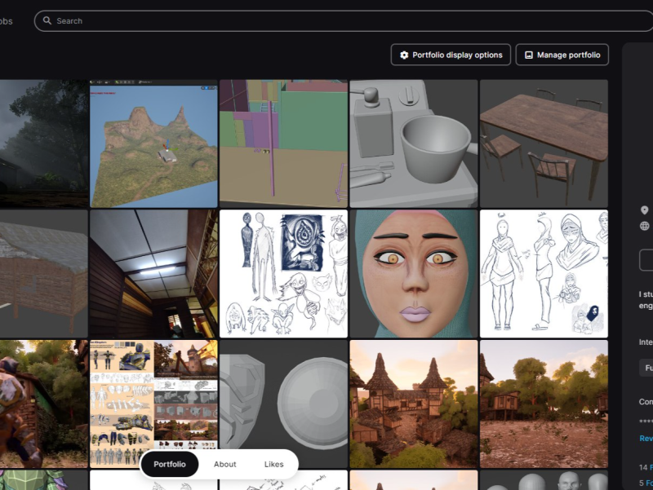The height and width of the screenshot is (490, 653).
Task: Open the creature sketches drawing thumbnail
Action: point(283,273)
